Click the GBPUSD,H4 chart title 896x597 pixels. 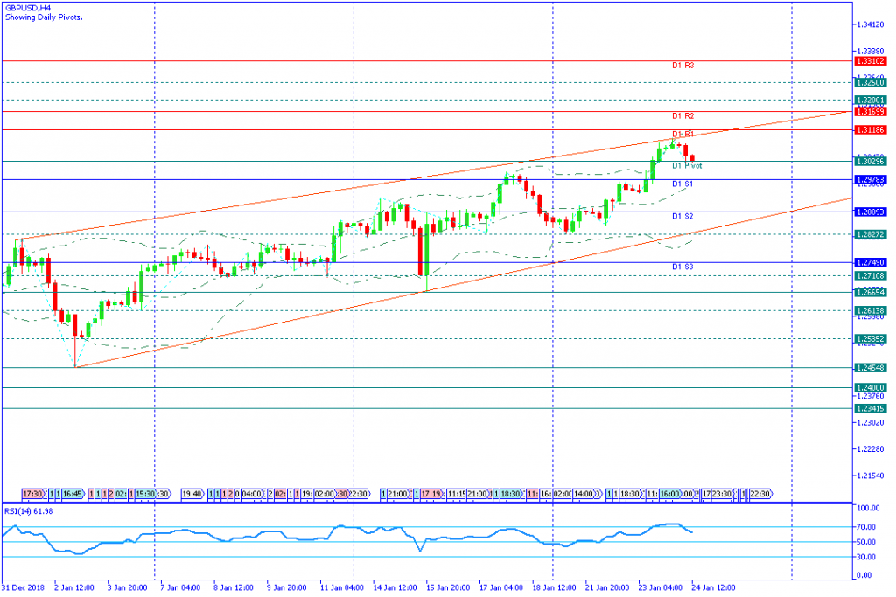tap(27, 9)
